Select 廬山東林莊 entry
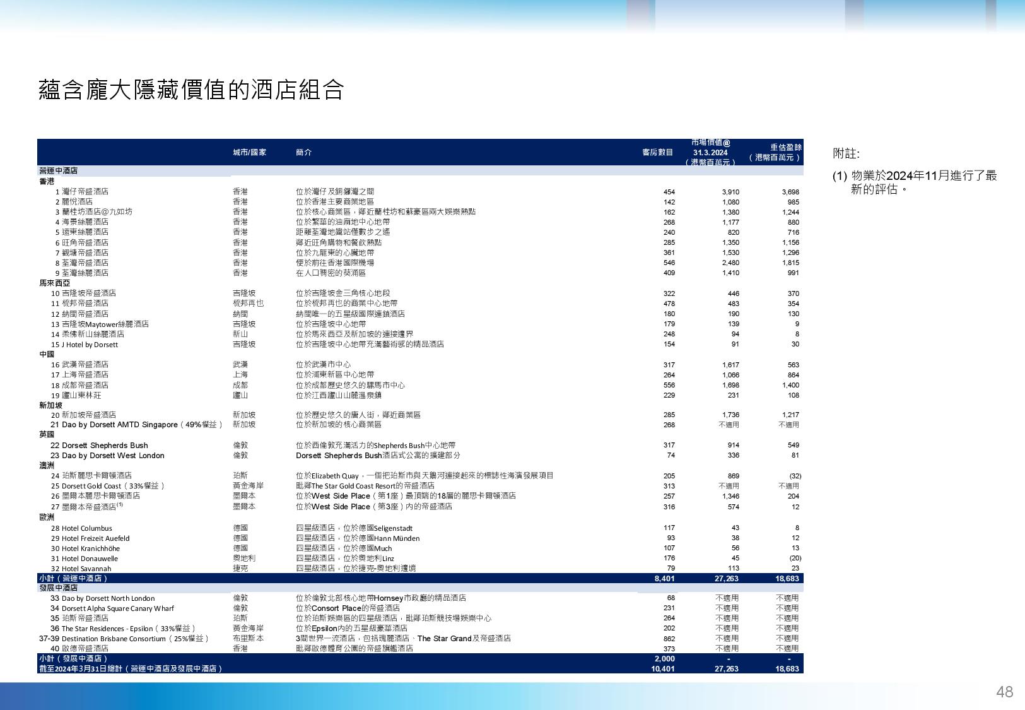1025x710 pixels. tap(81, 395)
